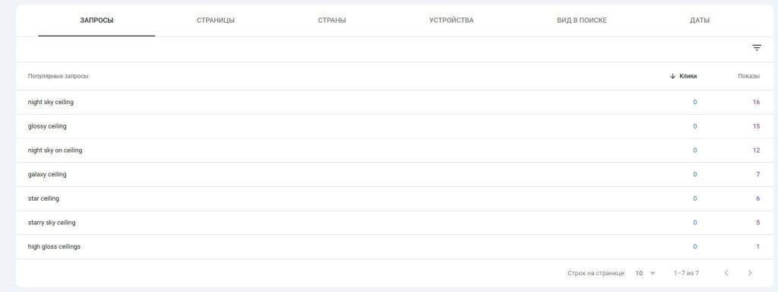Select the Запросы tab

click(96, 21)
